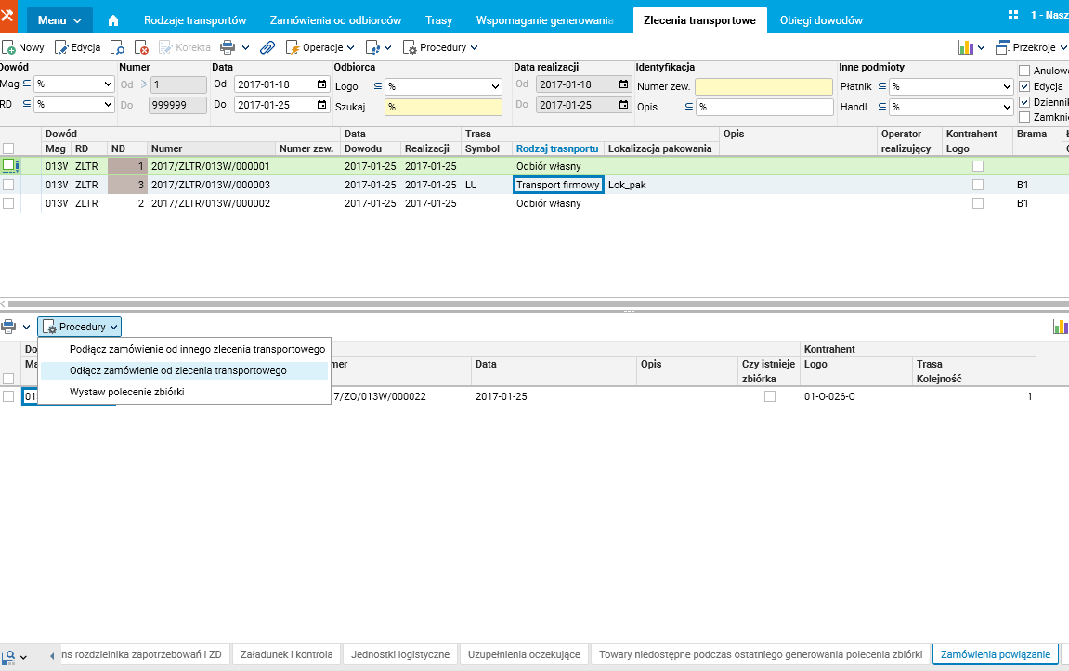Click the printer icon in top toolbar
The image size is (1069, 671).
[x=227, y=47]
